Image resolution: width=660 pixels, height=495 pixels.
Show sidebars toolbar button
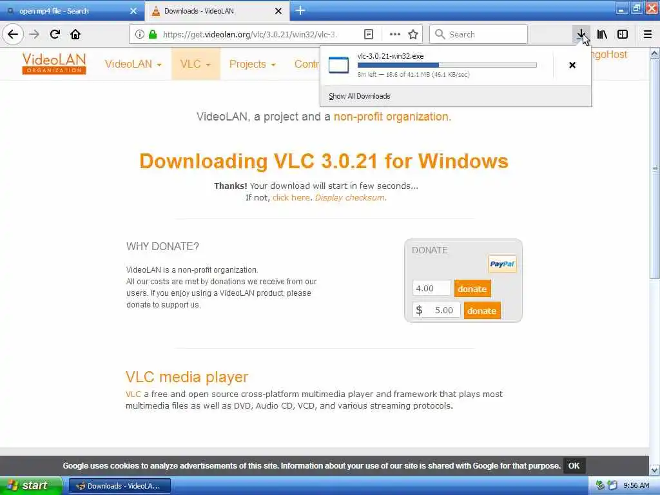pos(623,34)
